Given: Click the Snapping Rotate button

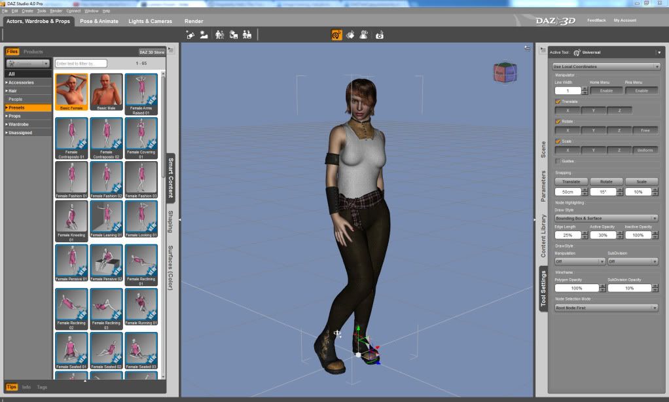Looking at the screenshot, I should [x=606, y=182].
